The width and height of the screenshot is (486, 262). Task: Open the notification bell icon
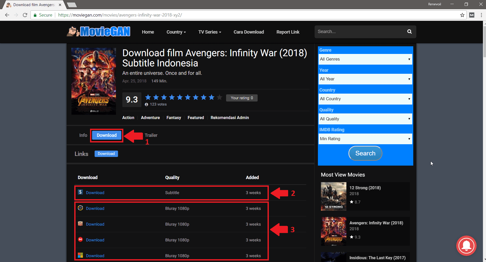pyautogui.click(x=466, y=246)
